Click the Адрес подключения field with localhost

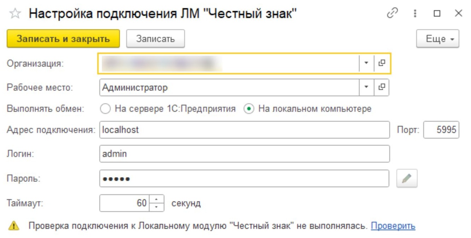tap(244, 130)
